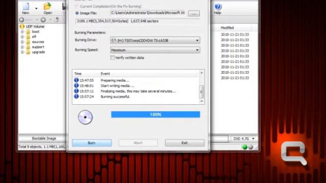Open the Burning Speed dropdown
Image resolution: width=326 pixels, height=183 pixels.
tap(155, 50)
